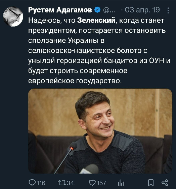Open the reply speech bubble icon
The height and width of the screenshot is (189, 176).
click(32, 183)
